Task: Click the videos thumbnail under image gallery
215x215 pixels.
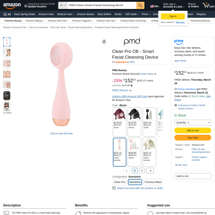Action: (7, 106)
